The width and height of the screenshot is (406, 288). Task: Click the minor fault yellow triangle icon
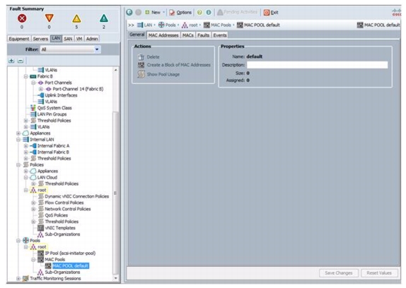pos(76,18)
